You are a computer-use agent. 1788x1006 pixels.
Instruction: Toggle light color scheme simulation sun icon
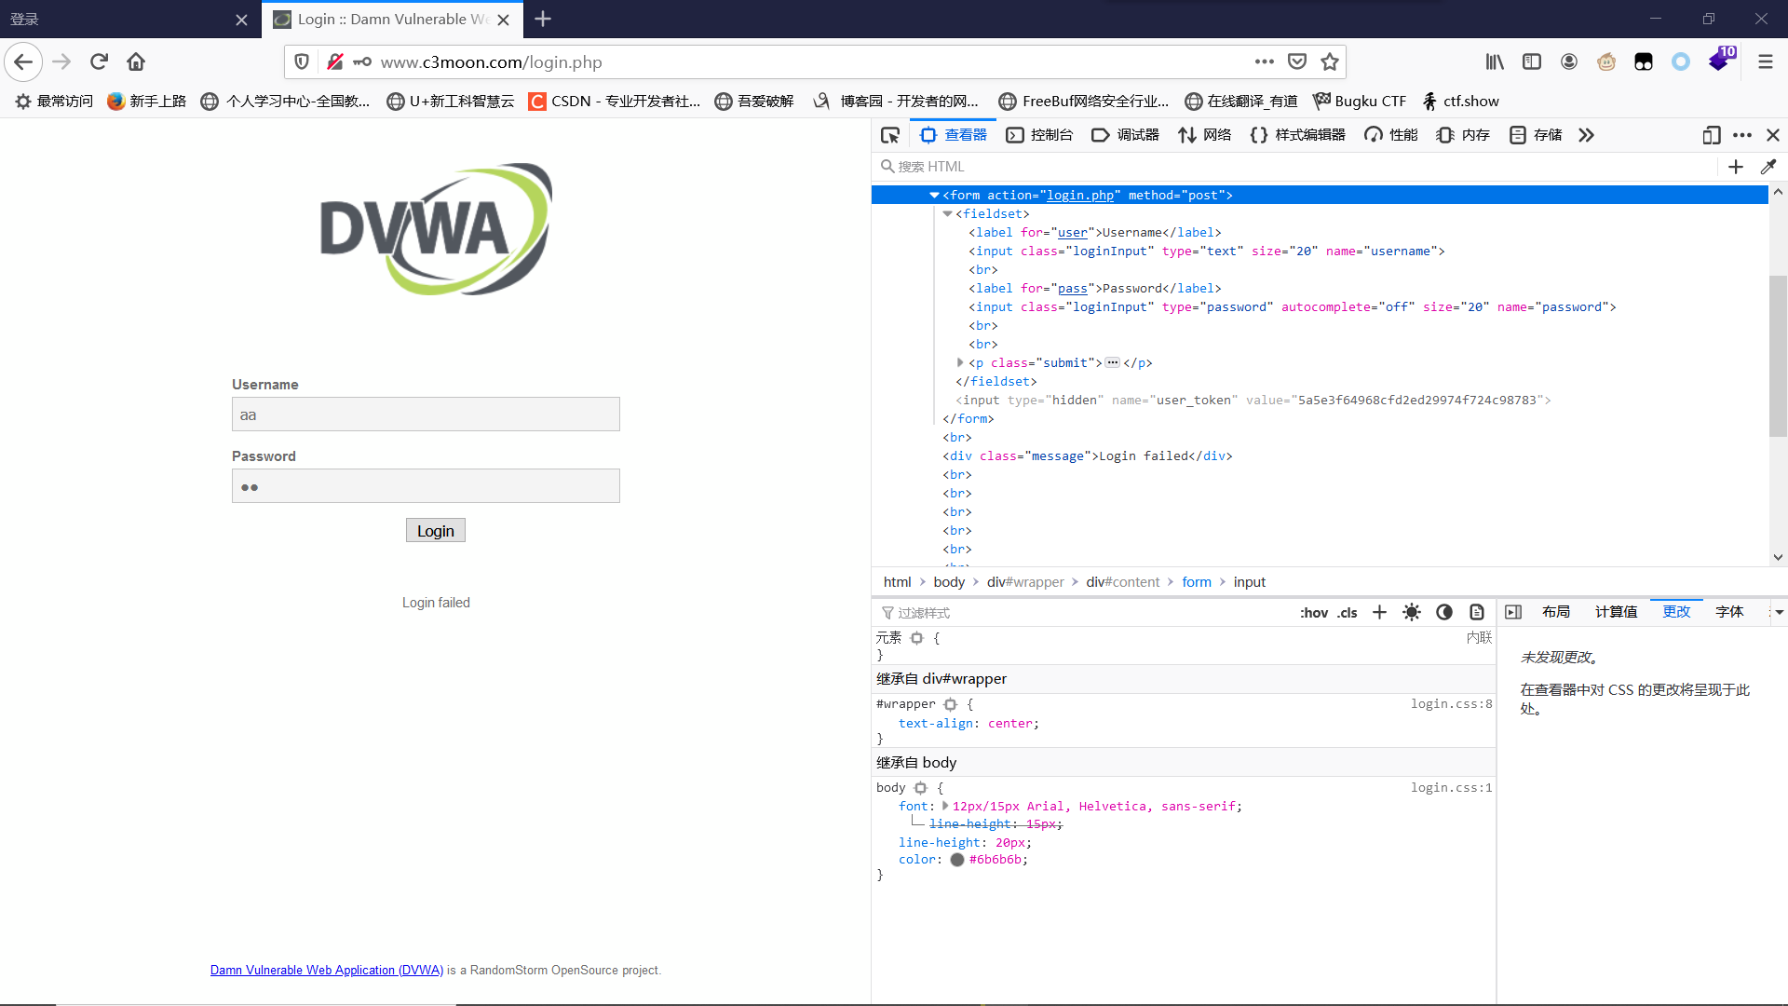(1412, 612)
